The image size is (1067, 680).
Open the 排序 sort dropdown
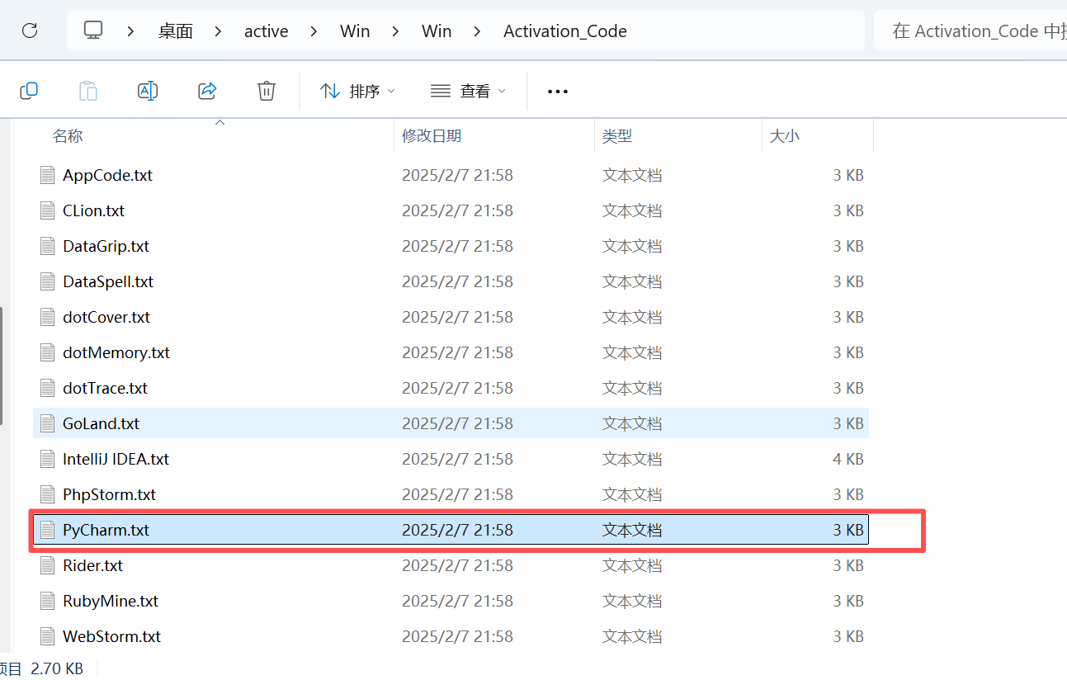coord(358,91)
